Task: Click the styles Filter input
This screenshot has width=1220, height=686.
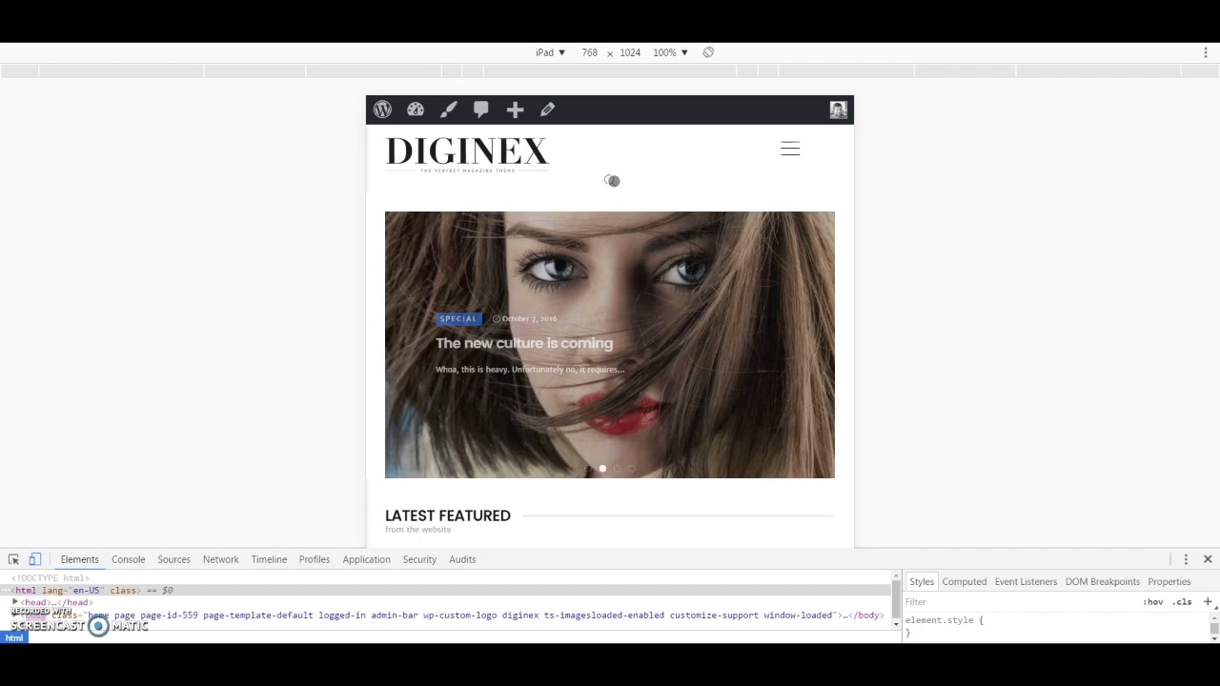Action: click(x=1020, y=602)
